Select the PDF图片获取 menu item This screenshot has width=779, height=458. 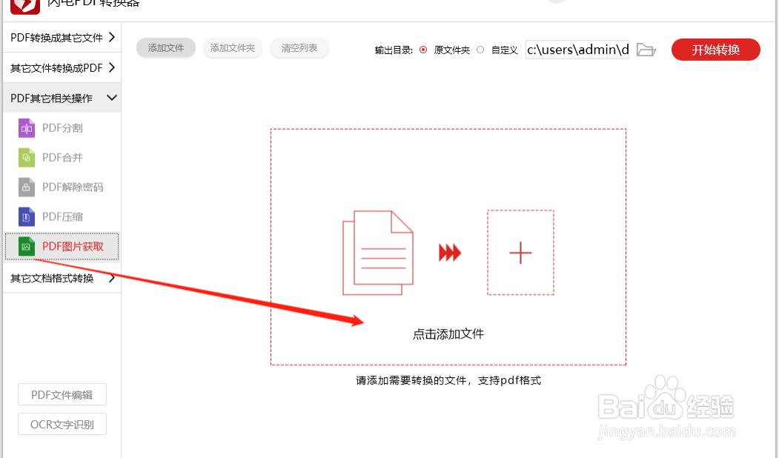[x=62, y=246]
